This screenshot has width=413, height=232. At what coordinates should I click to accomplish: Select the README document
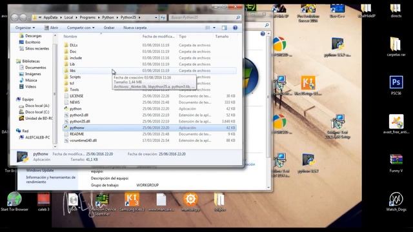77,134
